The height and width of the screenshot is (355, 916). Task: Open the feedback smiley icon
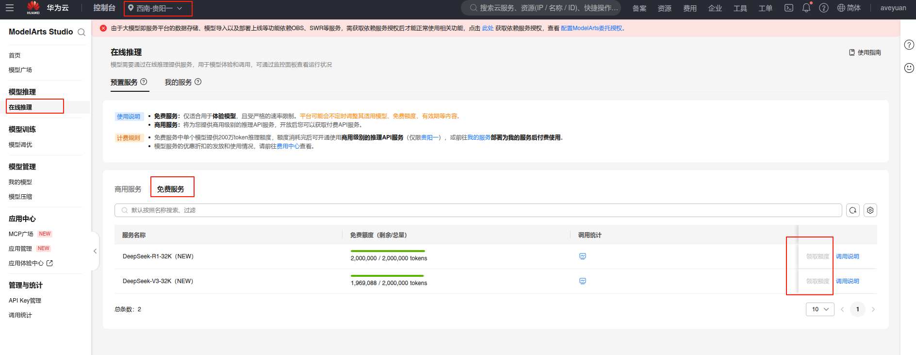tap(909, 68)
